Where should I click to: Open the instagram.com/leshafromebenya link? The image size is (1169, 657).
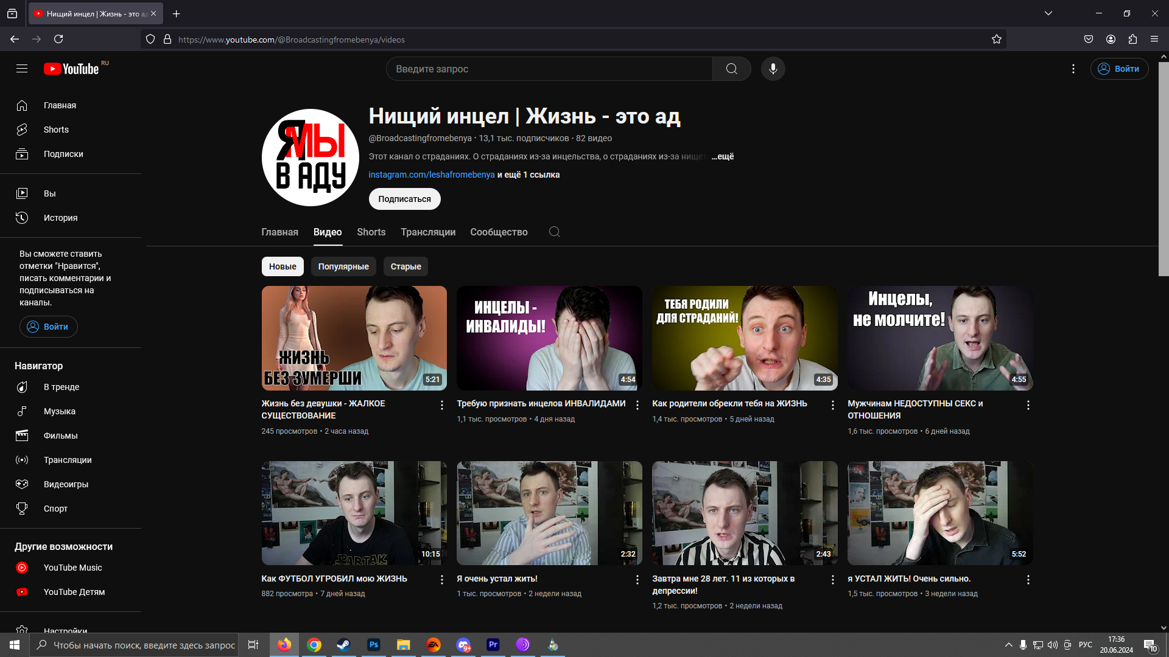click(431, 175)
